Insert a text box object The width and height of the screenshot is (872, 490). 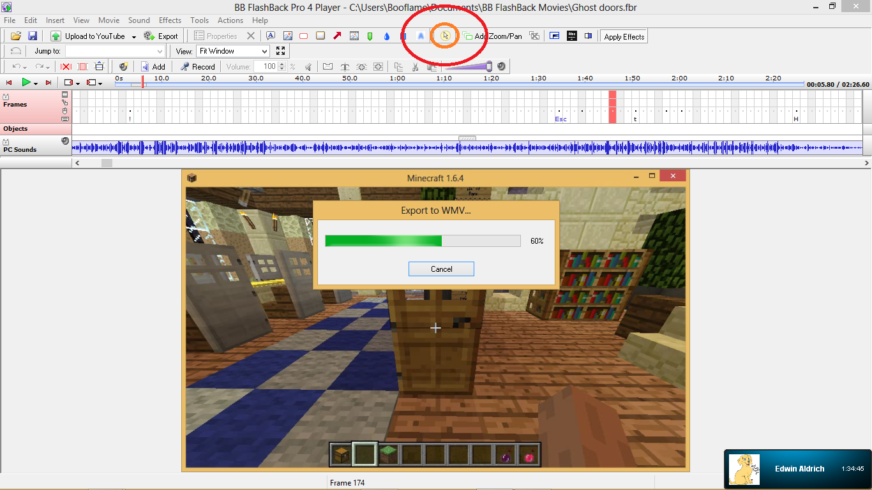[x=271, y=36]
